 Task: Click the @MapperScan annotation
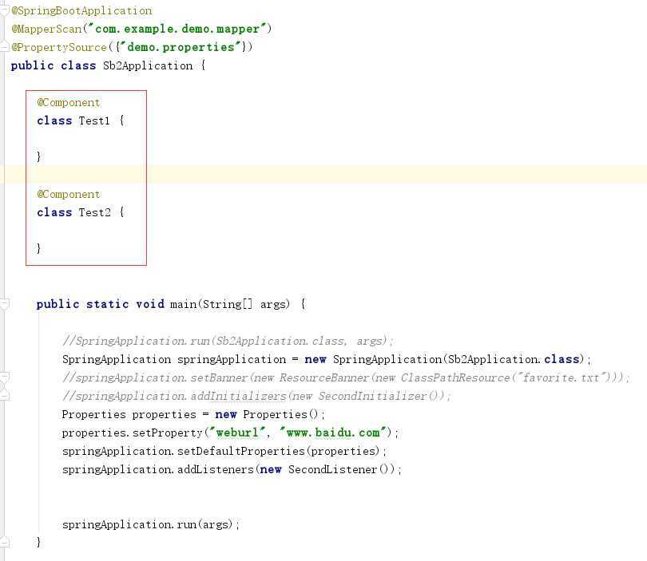46,29
